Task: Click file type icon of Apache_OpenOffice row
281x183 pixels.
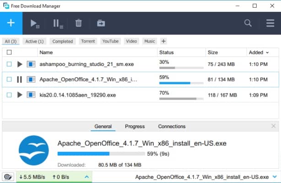Action: 31,80
